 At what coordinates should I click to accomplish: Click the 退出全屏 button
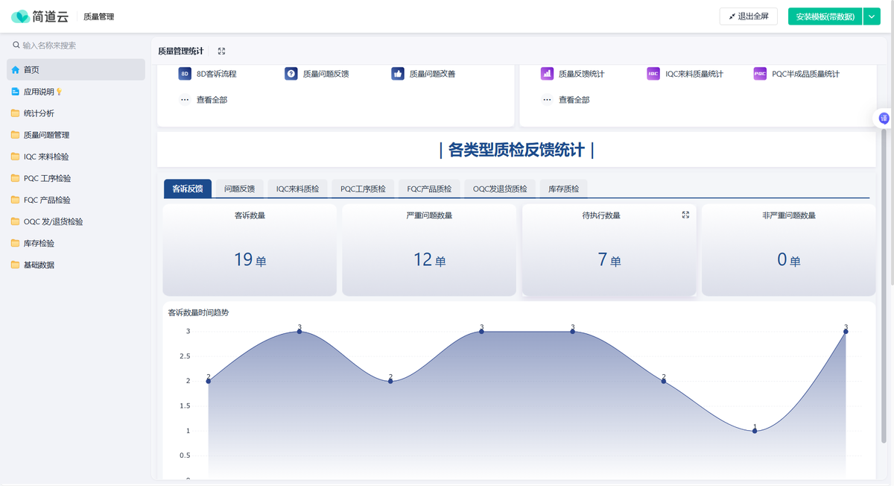[748, 16]
